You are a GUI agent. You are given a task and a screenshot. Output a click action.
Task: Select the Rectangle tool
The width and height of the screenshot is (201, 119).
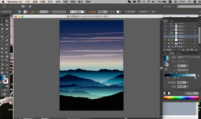[x=2, y=37]
